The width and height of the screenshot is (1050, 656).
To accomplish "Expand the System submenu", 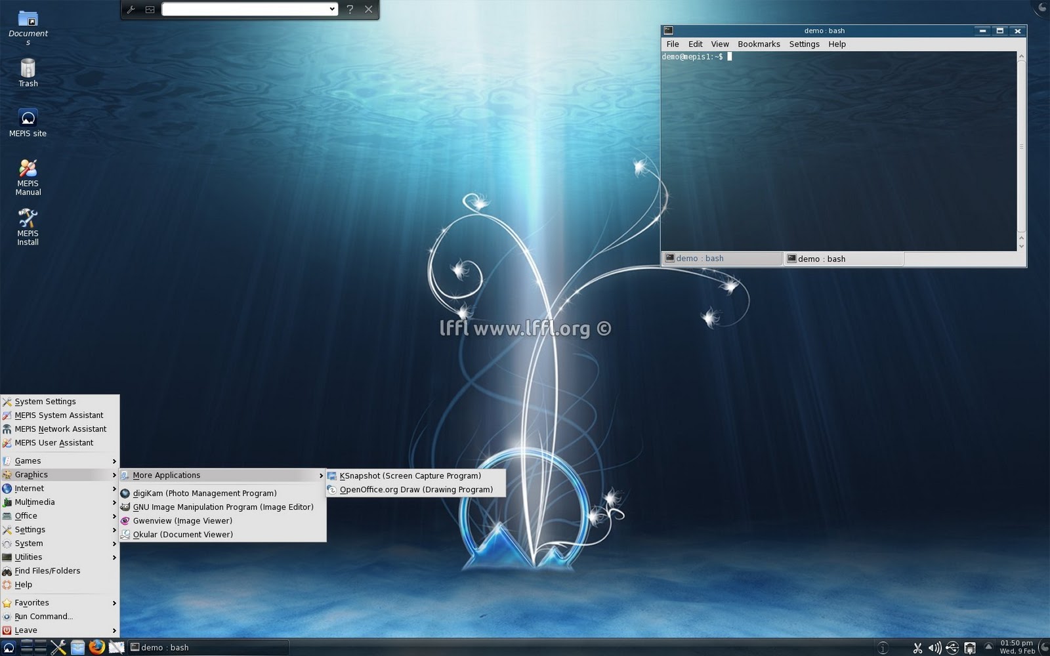I will pos(60,544).
